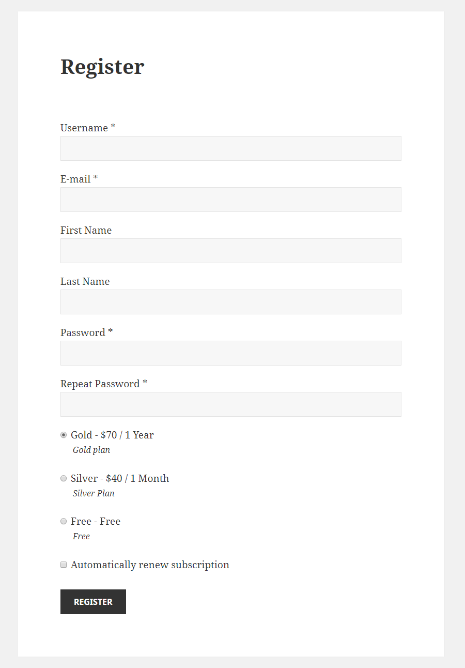Focus the E-mail text box
The width and height of the screenshot is (465, 668).
coord(230,200)
